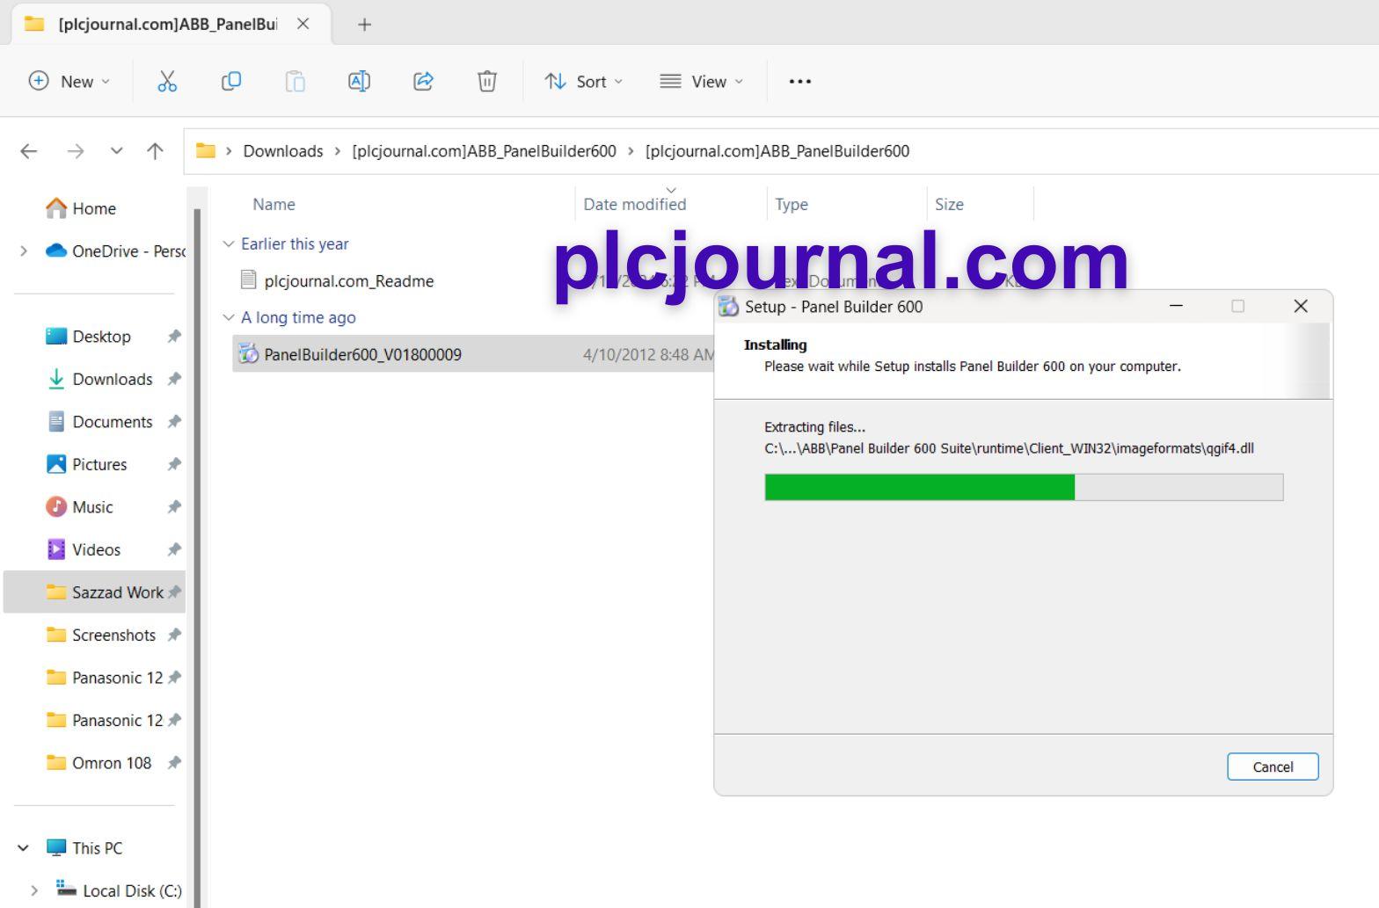Image resolution: width=1379 pixels, height=908 pixels.
Task: Close the Setup - Panel Builder 600 dialog
Action: [1301, 306]
